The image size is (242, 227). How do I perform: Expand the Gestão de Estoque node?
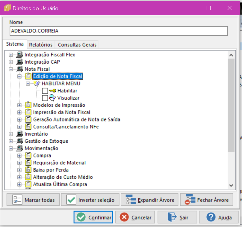point(11,141)
